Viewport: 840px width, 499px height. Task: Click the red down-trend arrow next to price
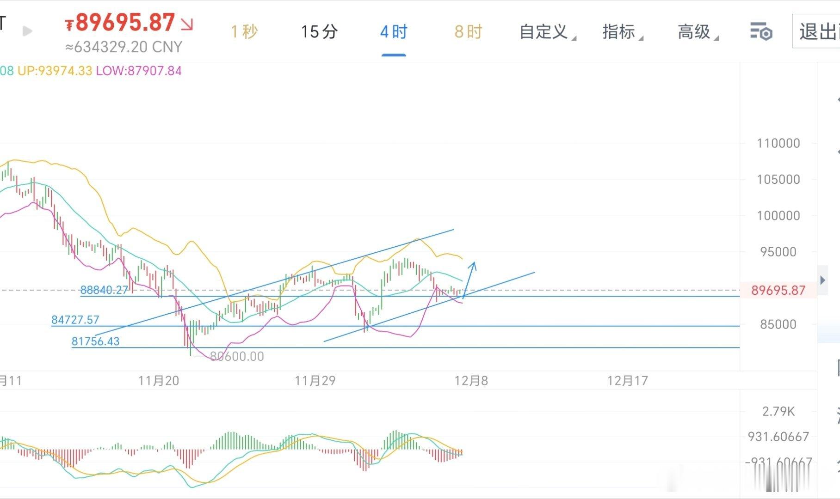tap(187, 24)
